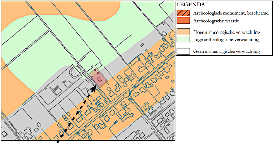Click the 'Hoge archeologische verwachting' legend swatch
Viewport: 275px width, 145px height.
183,32
